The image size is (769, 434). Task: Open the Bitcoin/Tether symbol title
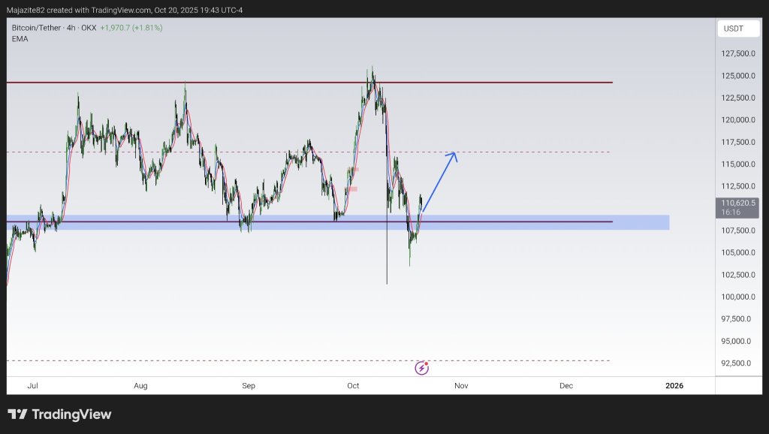click(x=36, y=28)
